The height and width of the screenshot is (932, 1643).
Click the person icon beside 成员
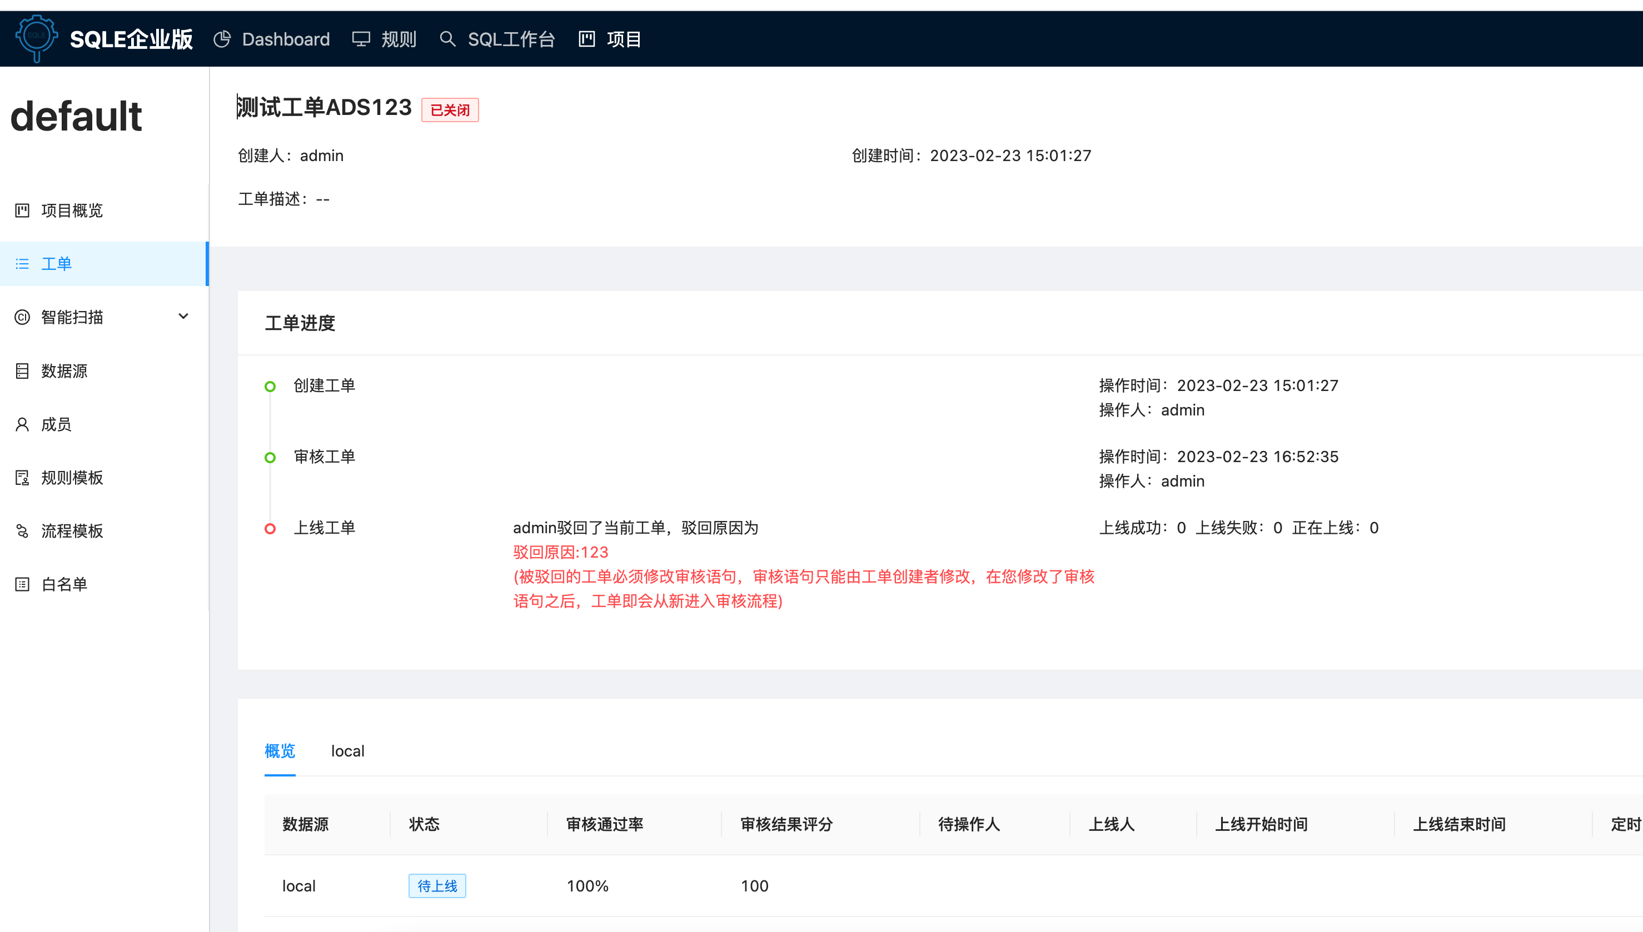point(22,424)
